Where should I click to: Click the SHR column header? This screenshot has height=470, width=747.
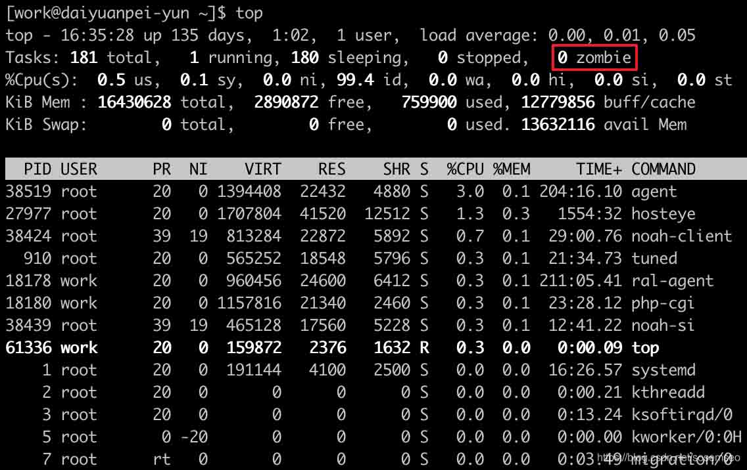click(397, 169)
